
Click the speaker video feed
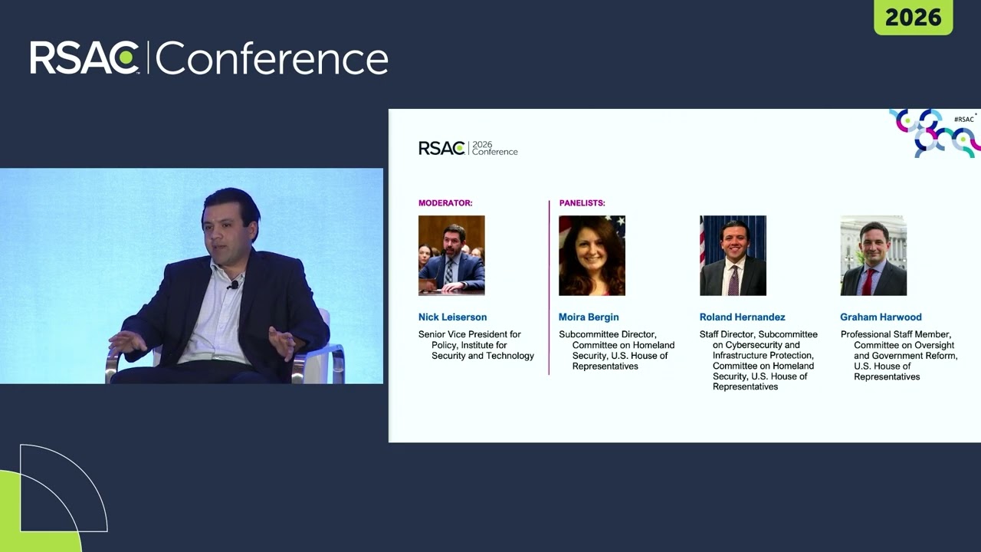tap(192, 276)
